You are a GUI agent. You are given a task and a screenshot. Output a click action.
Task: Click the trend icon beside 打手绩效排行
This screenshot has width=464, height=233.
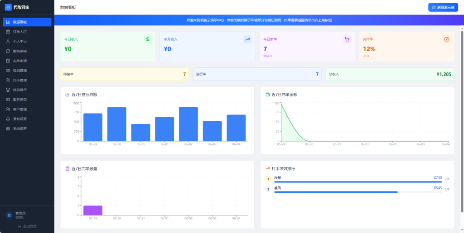(267, 169)
